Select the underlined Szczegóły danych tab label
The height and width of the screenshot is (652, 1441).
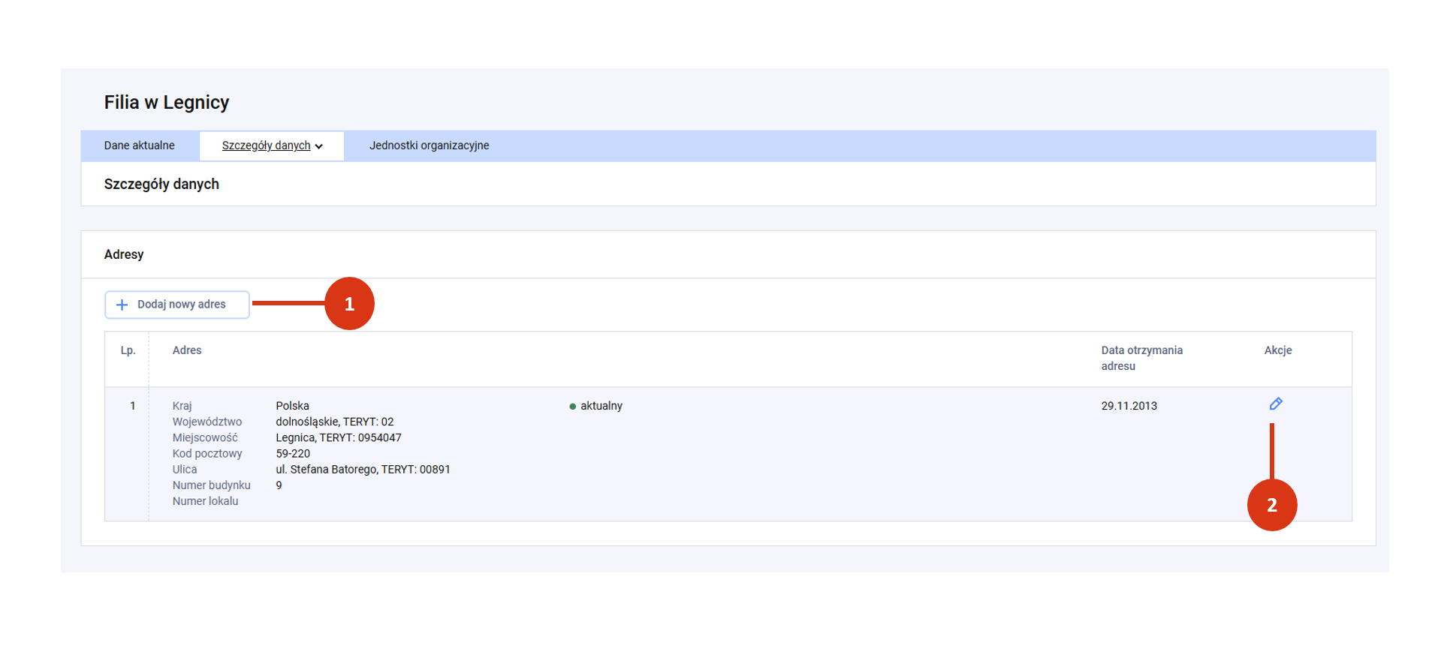click(x=266, y=146)
